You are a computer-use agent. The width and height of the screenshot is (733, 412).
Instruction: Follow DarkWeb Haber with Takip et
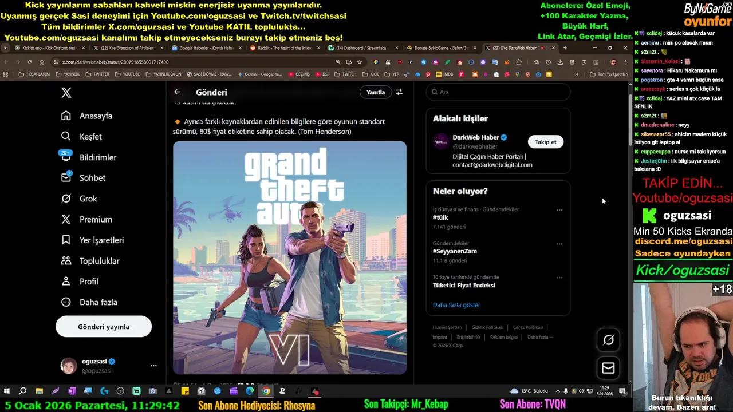[545, 142]
